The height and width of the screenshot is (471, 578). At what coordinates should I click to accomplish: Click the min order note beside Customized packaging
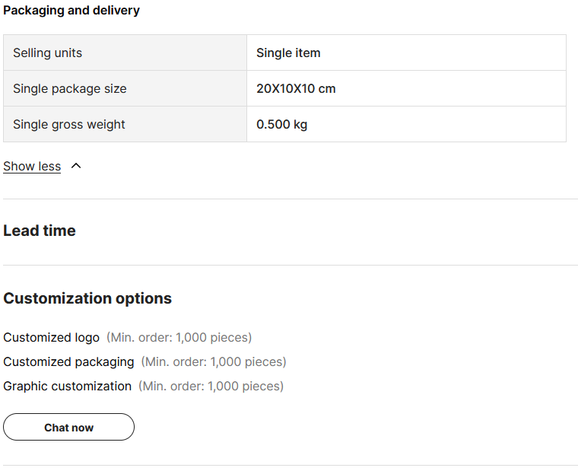click(214, 362)
